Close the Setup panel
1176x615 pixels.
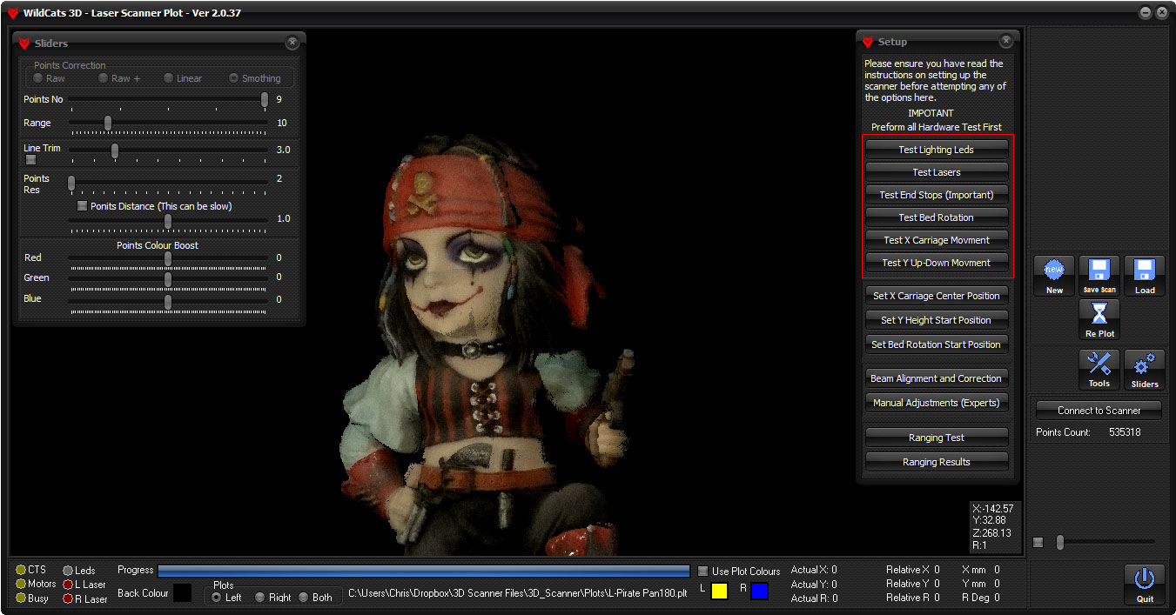(x=1005, y=41)
